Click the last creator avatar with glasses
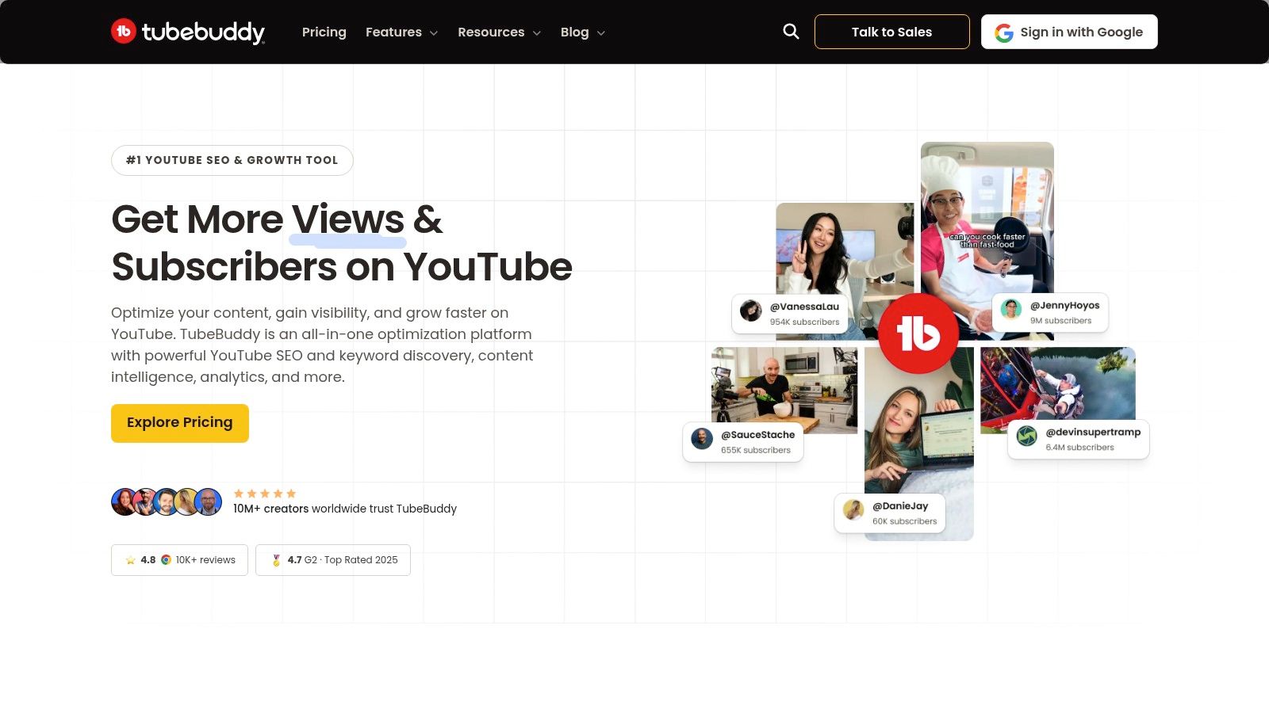 point(208,501)
